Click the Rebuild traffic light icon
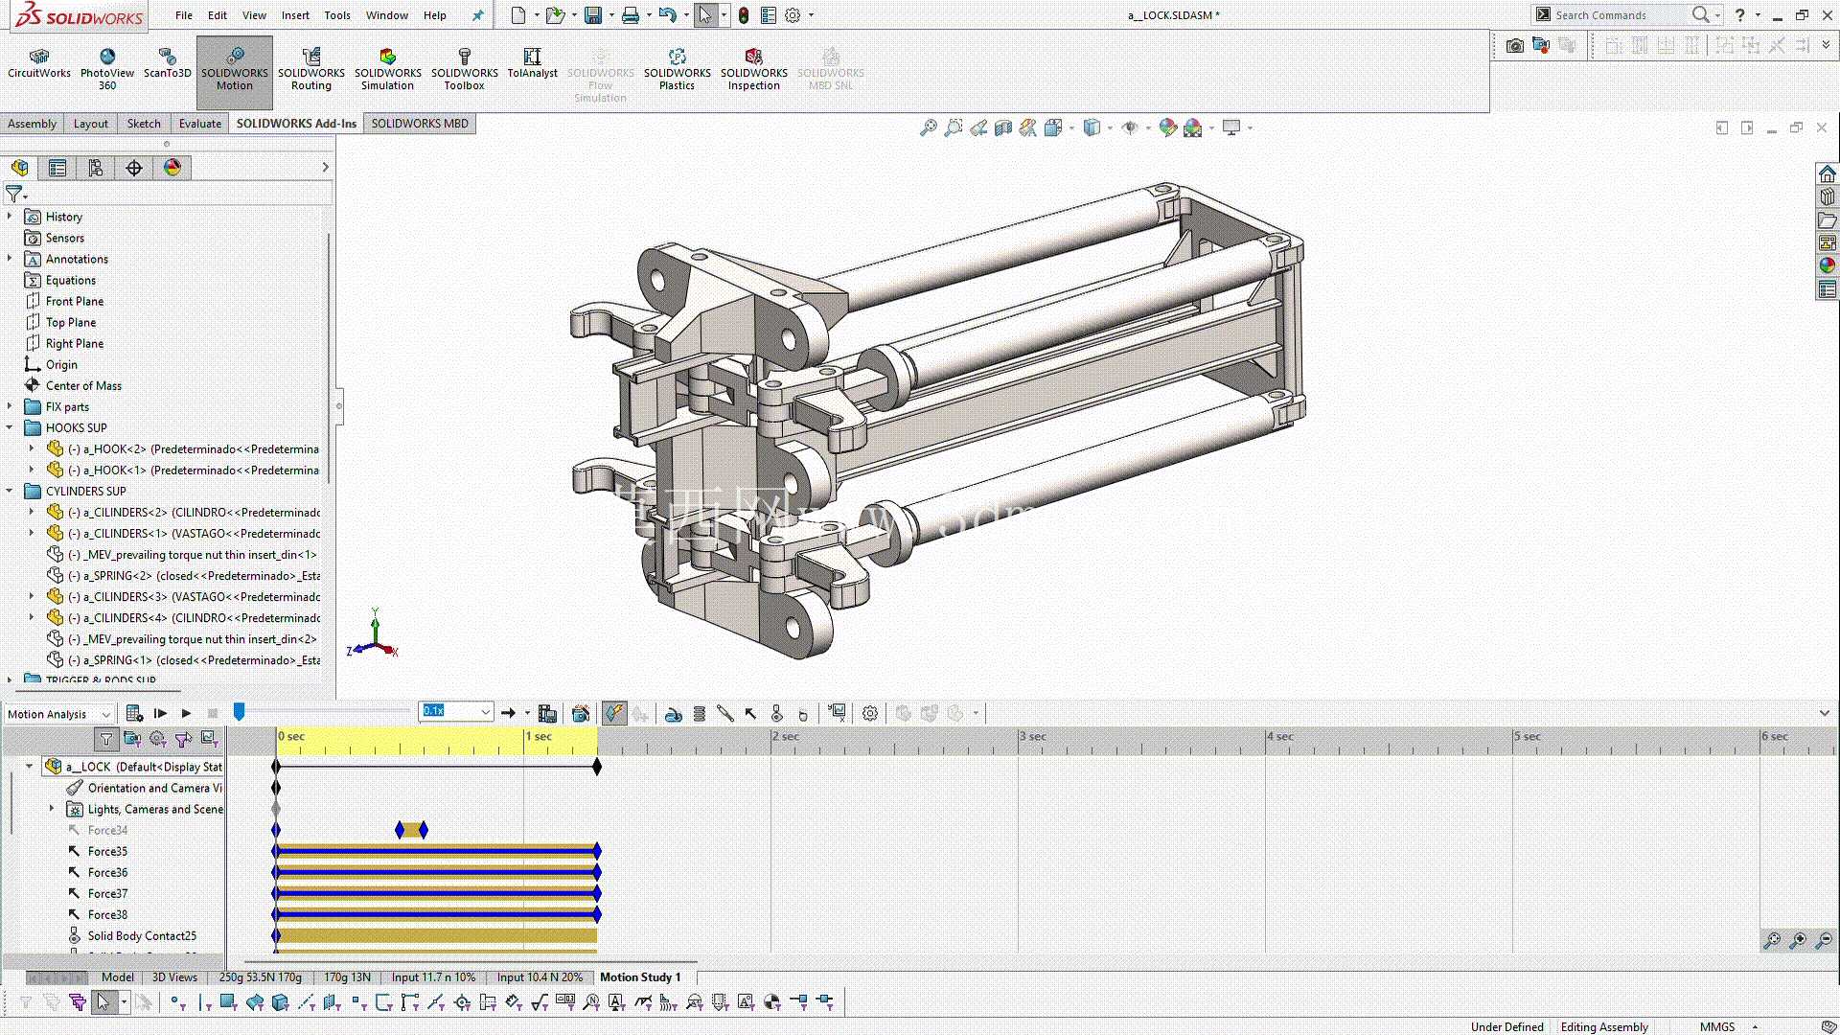The image size is (1840, 1035). [744, 15]
